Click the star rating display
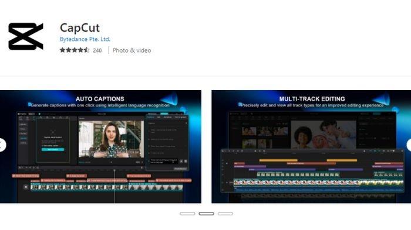 pyautogui.click(x=75, y=50)
